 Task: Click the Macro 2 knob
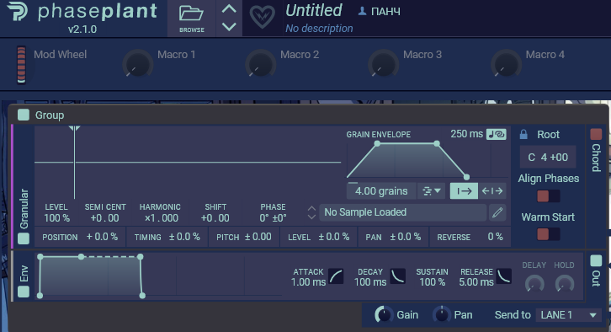(260, 64)
